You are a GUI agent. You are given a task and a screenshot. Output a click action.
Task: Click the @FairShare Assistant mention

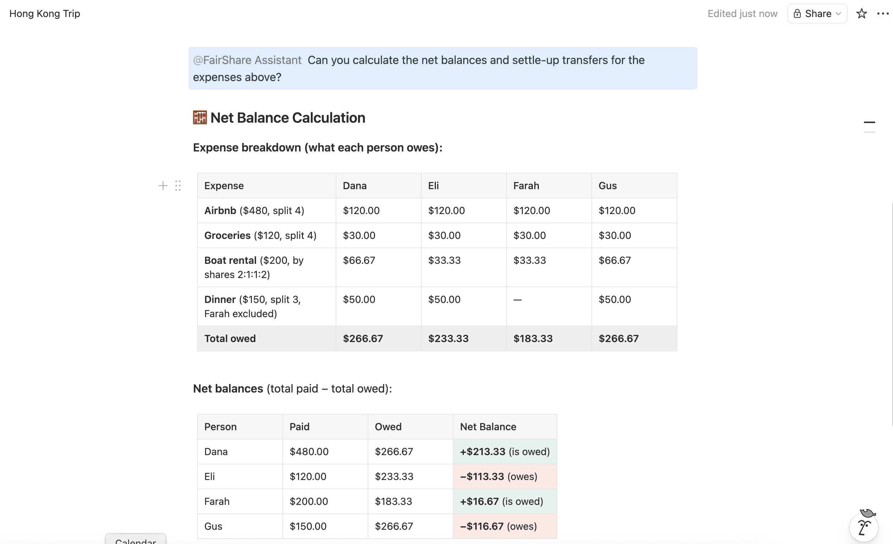[x=247, y=60]
